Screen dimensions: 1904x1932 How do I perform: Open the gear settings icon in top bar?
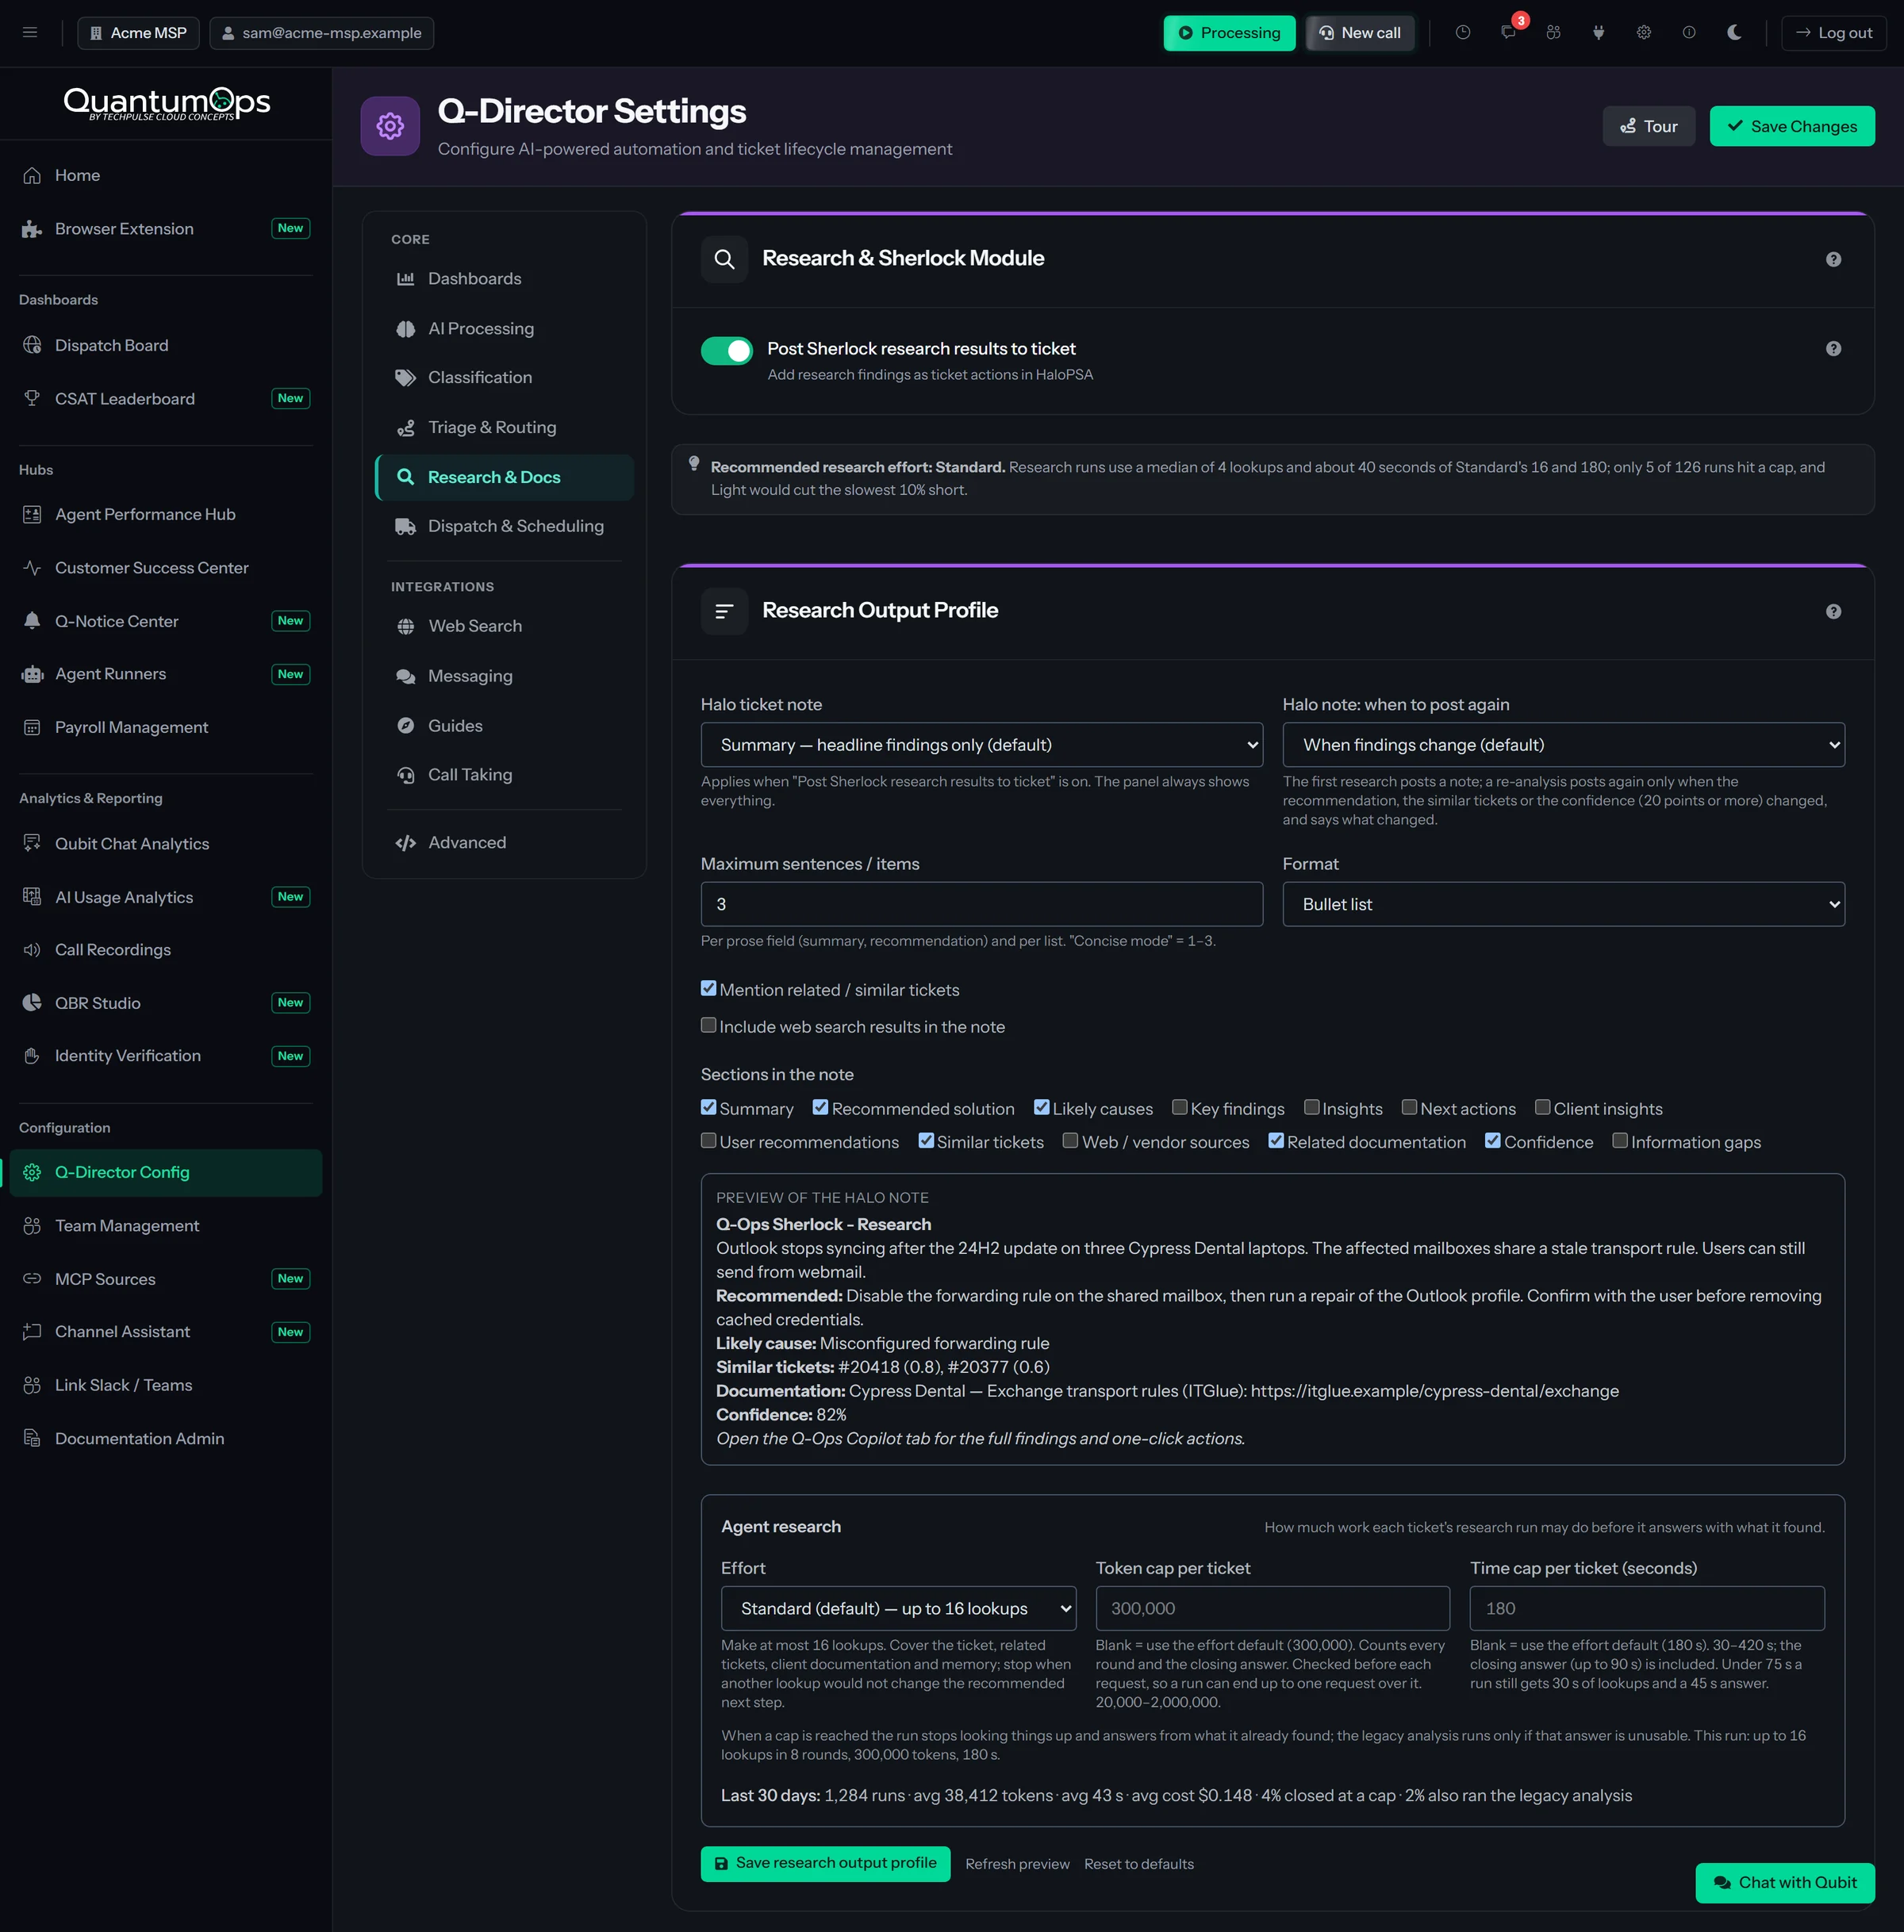click(1643, 33)
